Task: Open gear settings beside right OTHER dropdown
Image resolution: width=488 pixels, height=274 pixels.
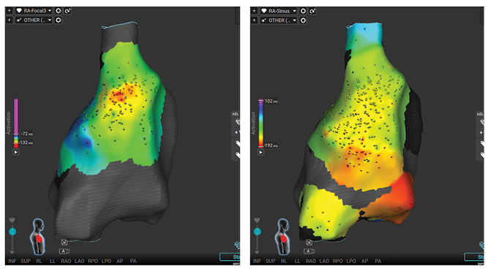Action: pyautogui.click(x=303, y=20)
